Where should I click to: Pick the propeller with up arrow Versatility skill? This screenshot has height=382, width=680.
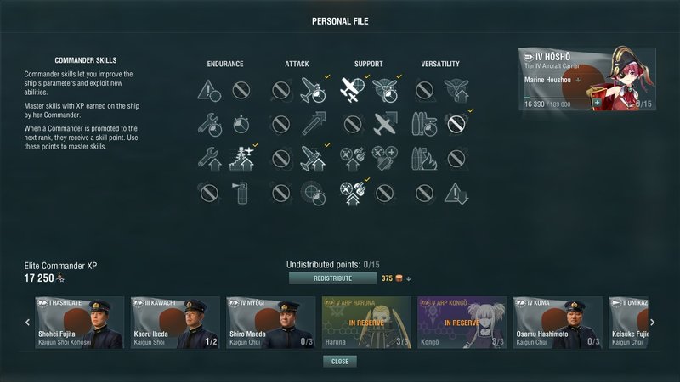point(456,90)
